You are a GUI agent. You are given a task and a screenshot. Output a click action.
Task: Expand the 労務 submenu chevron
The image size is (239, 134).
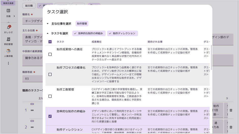[x=14, y=16]
